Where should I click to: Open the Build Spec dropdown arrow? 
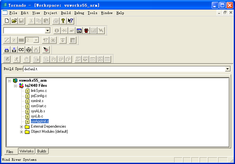point(227,69)
